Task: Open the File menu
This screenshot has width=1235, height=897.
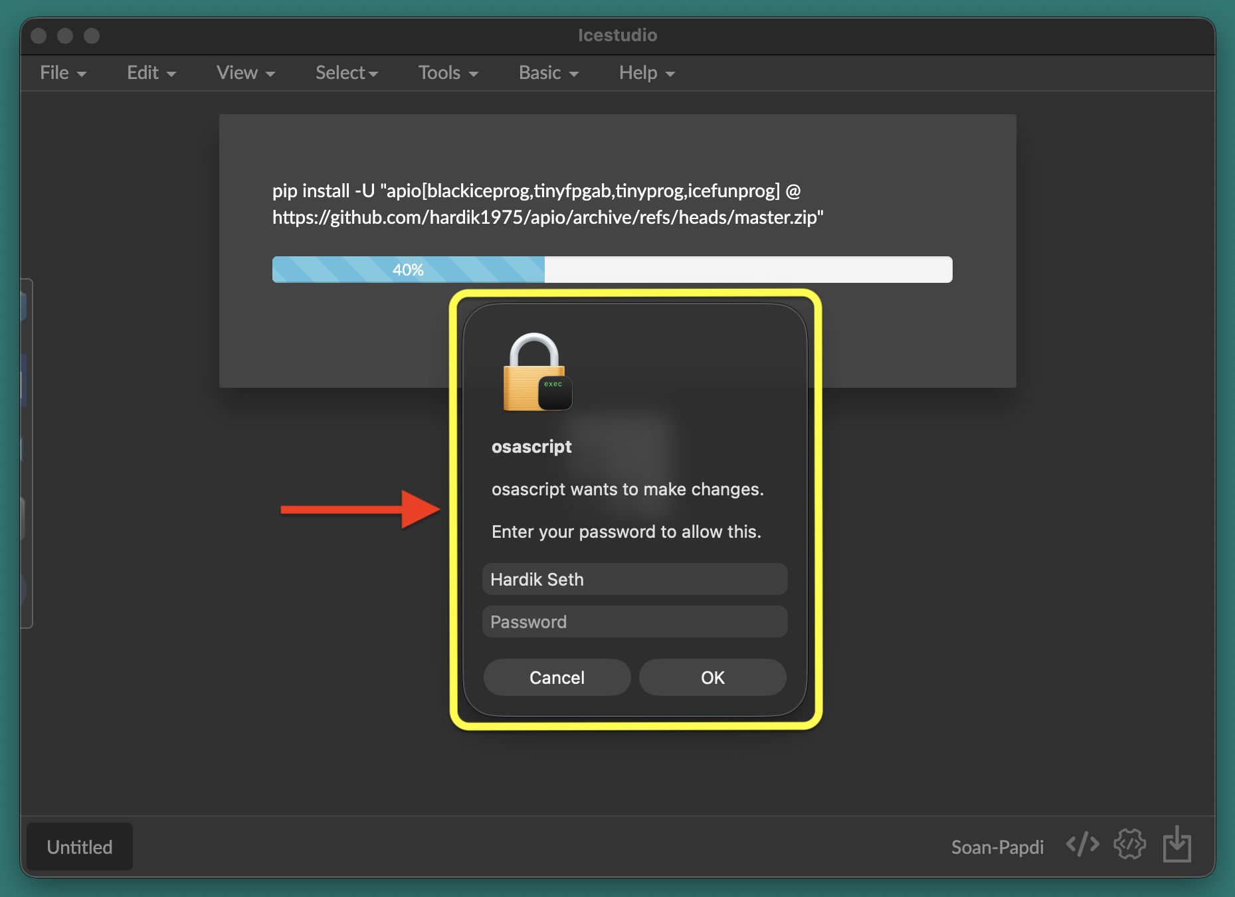Action: point(63,72)
